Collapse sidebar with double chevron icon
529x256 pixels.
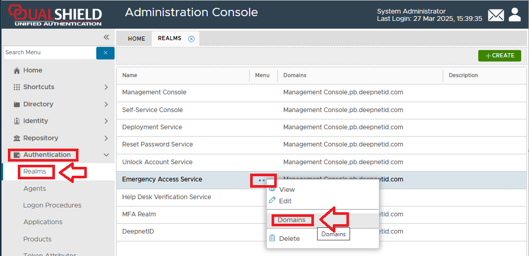(x=106, y=37)
